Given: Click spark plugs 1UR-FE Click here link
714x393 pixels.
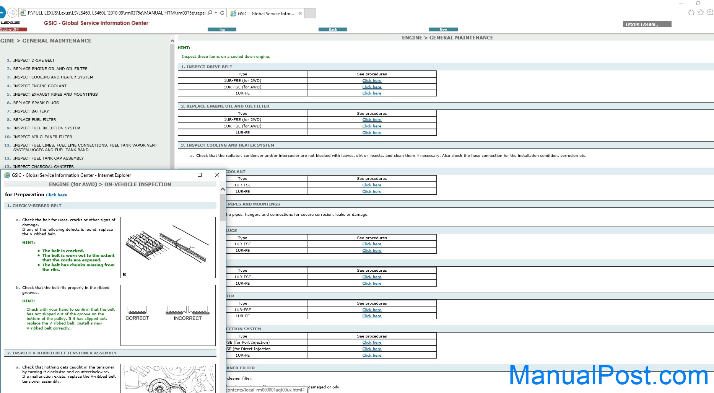Looking at the screenshot, I should tap(372, 250).
